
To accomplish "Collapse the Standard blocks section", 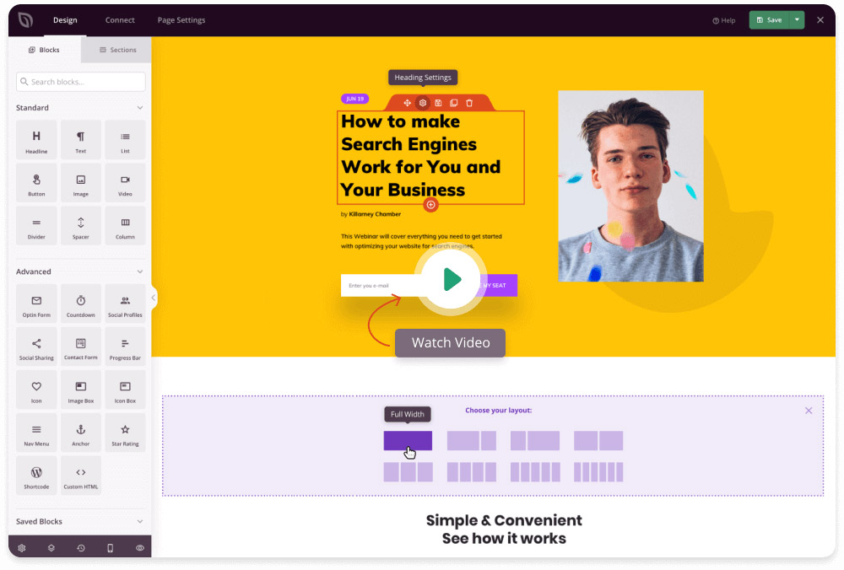I will [140, 108].
